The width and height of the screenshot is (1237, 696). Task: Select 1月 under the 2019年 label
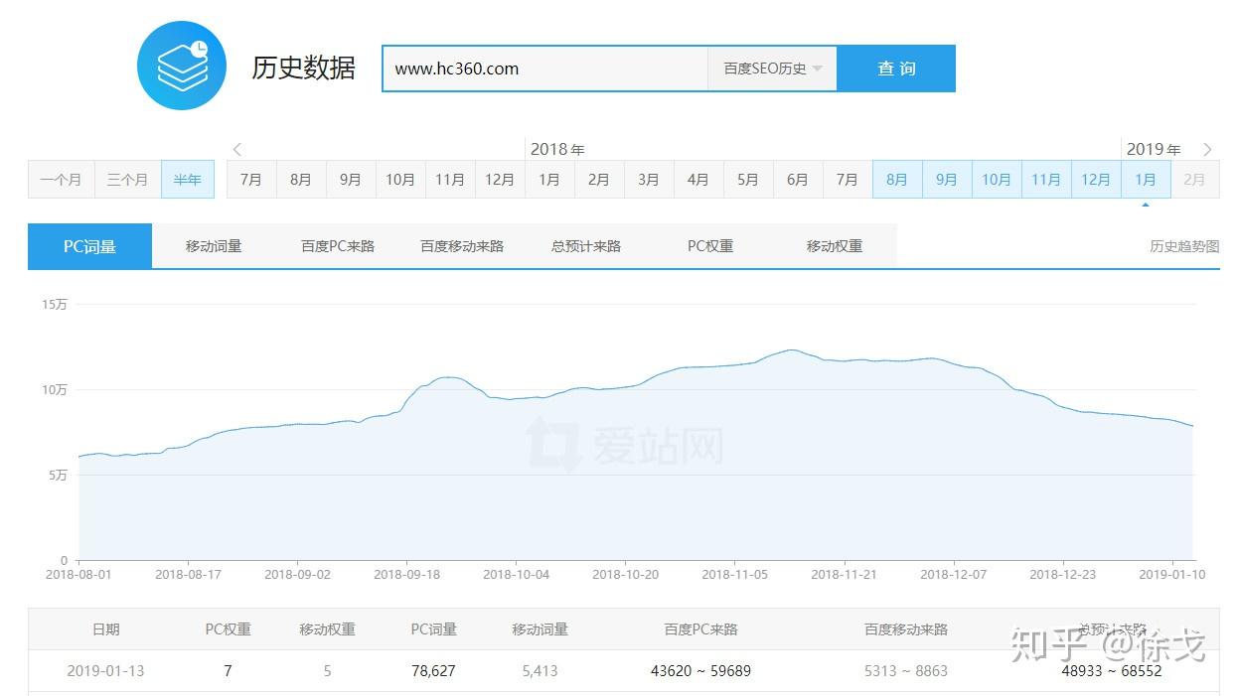pyautogui.click(x=1146, y=180)
